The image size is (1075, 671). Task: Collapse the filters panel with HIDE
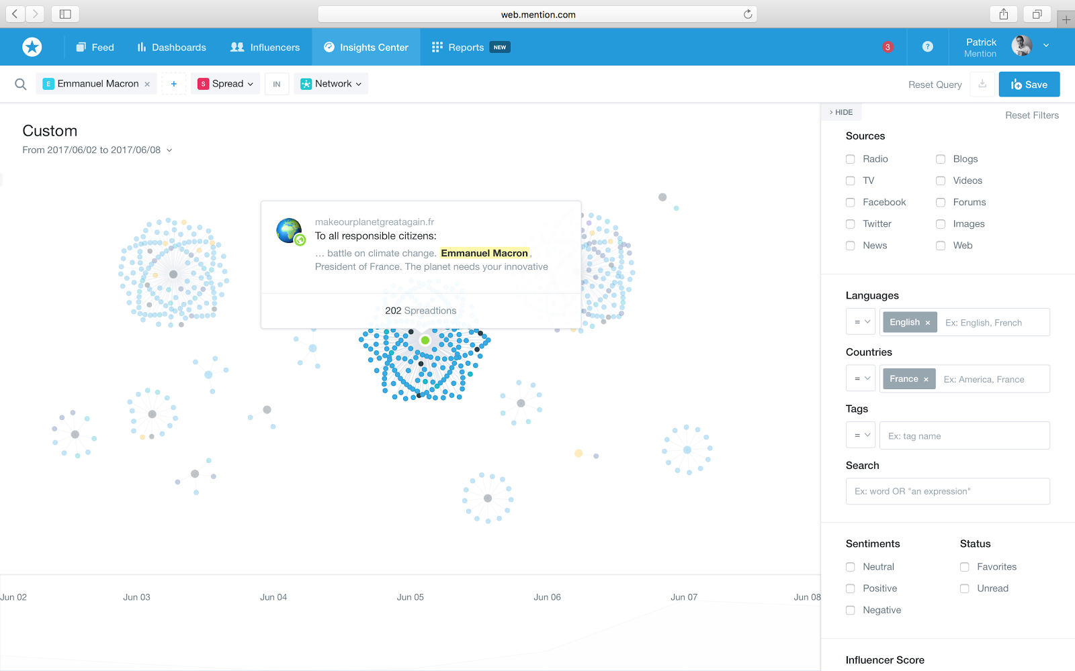point(841,112)
